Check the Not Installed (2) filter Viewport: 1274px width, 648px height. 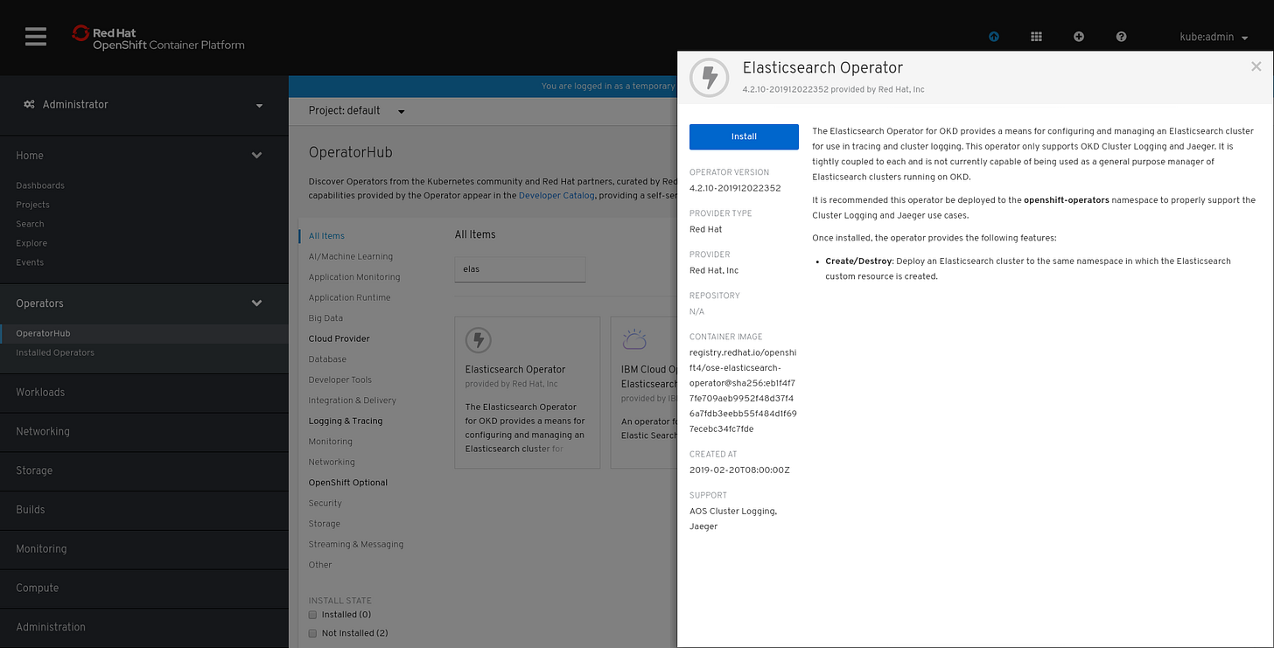(x=312, y=632)
